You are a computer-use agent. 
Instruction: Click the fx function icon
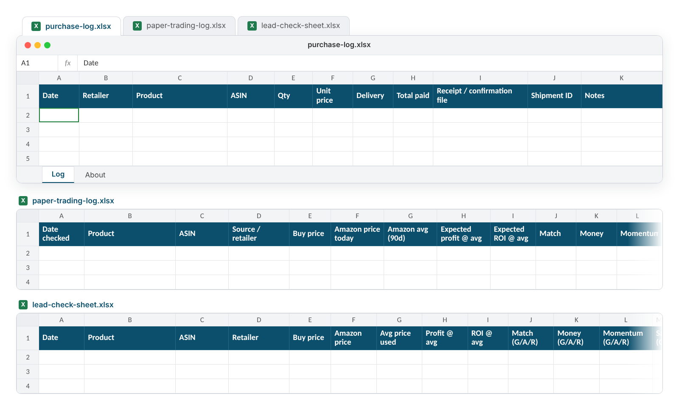[67, 63]
